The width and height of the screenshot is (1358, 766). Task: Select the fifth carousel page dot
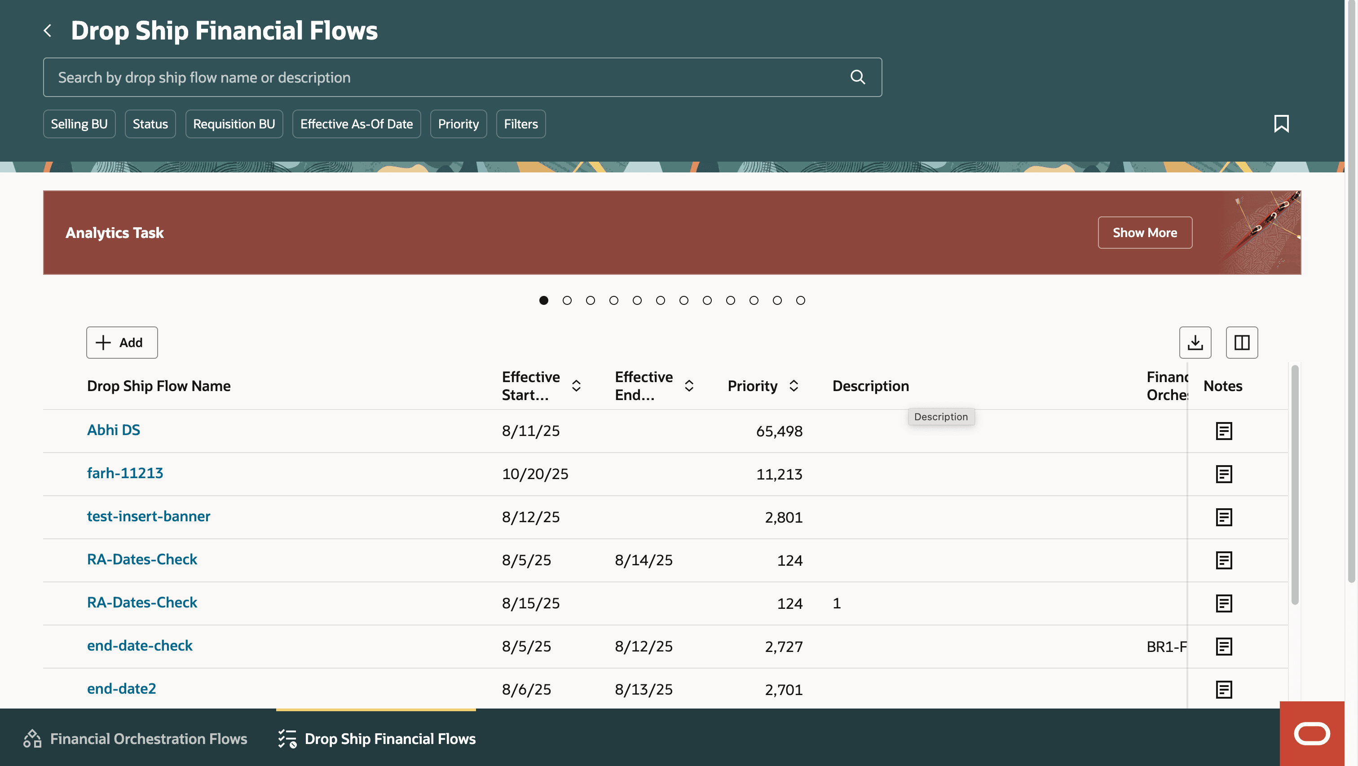tap(637, 300)
